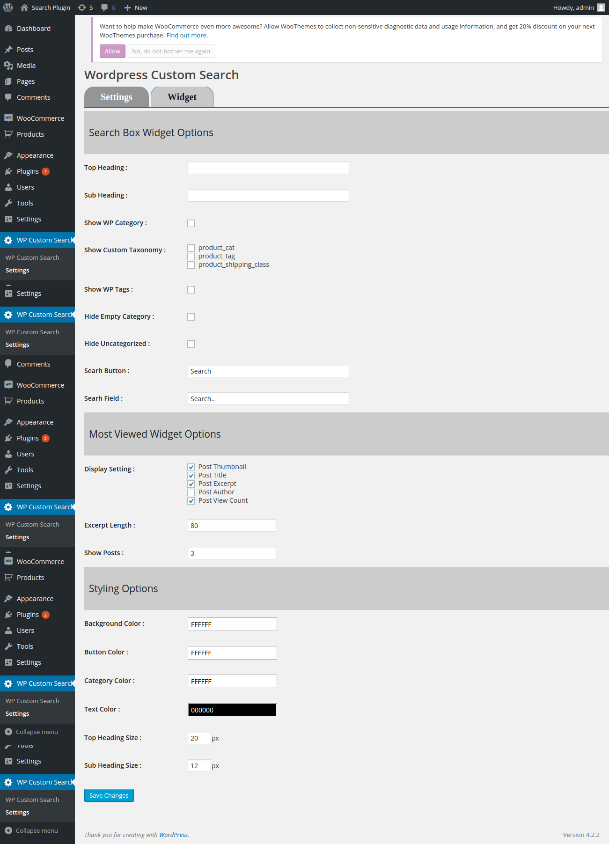This screenshot has height=844, width=609.
Task: Click the Excerpt Length field showing 80
Action: click(x=232, y=526)
